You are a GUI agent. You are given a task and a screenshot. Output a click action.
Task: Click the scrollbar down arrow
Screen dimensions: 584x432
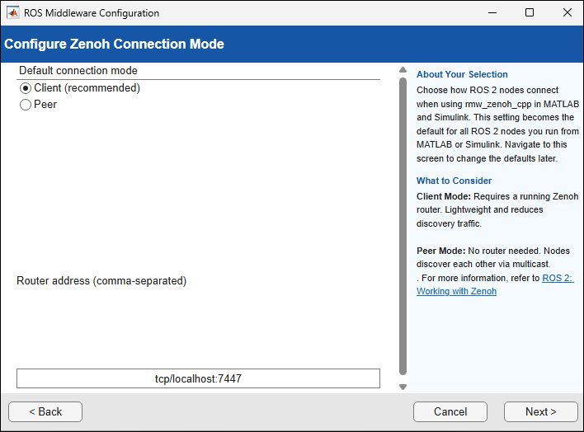403,387
